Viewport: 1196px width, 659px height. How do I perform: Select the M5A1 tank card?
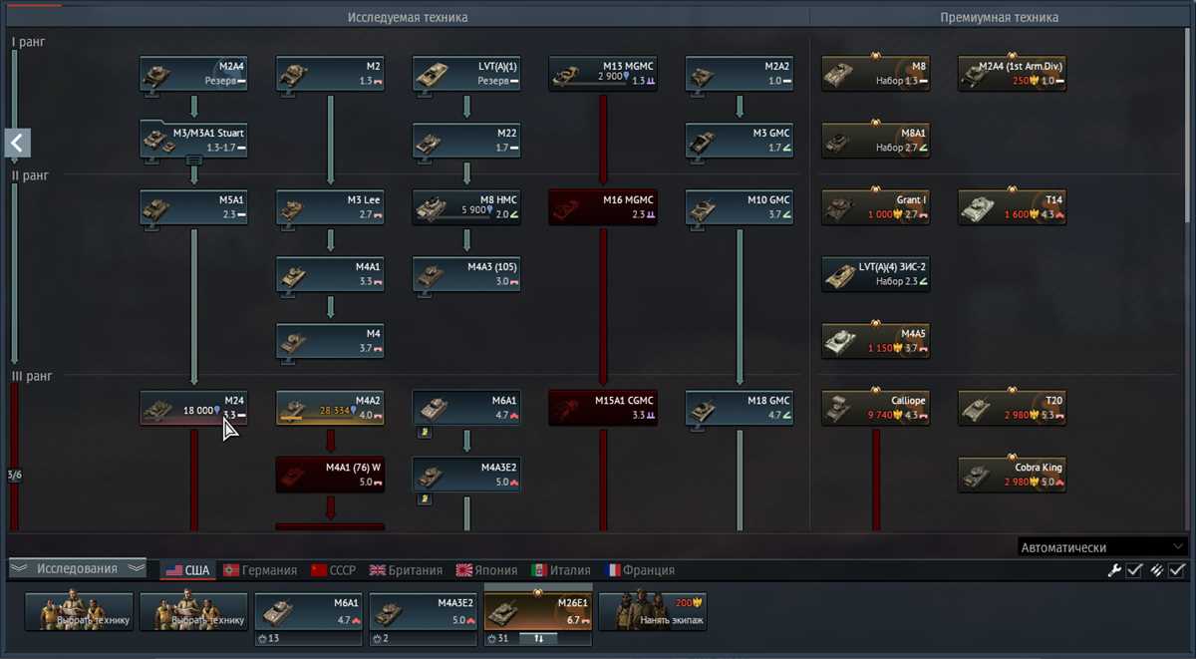193,207
